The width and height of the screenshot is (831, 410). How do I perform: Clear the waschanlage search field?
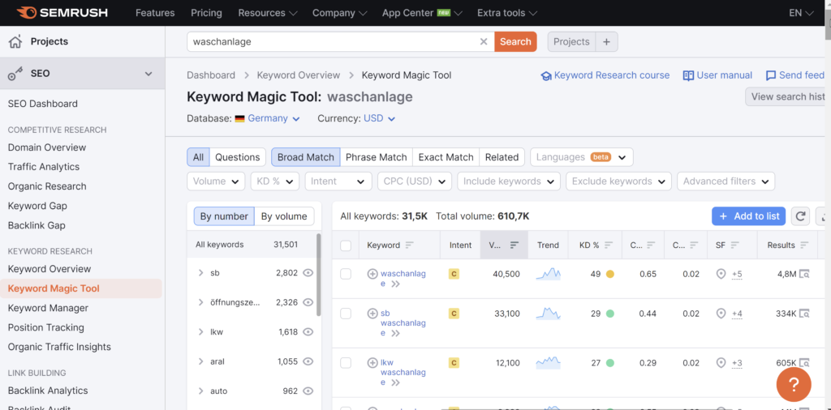click(x=484, y=42)
